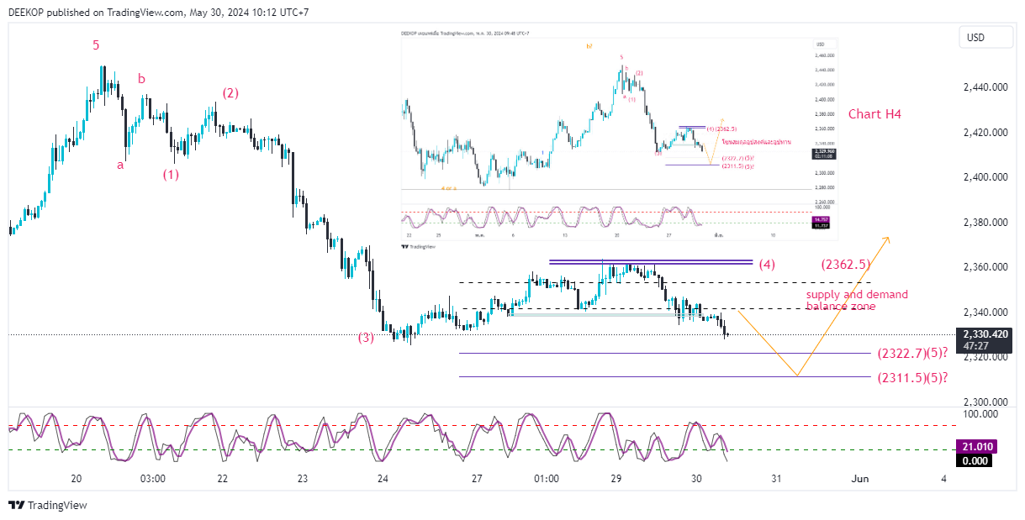
Task: Select the purple horizontal line at 2322.7
Action: tap(664, 353)
